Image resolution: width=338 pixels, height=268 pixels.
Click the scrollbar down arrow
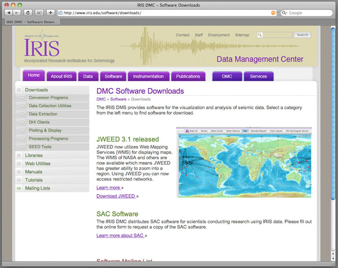click(333, 258)
